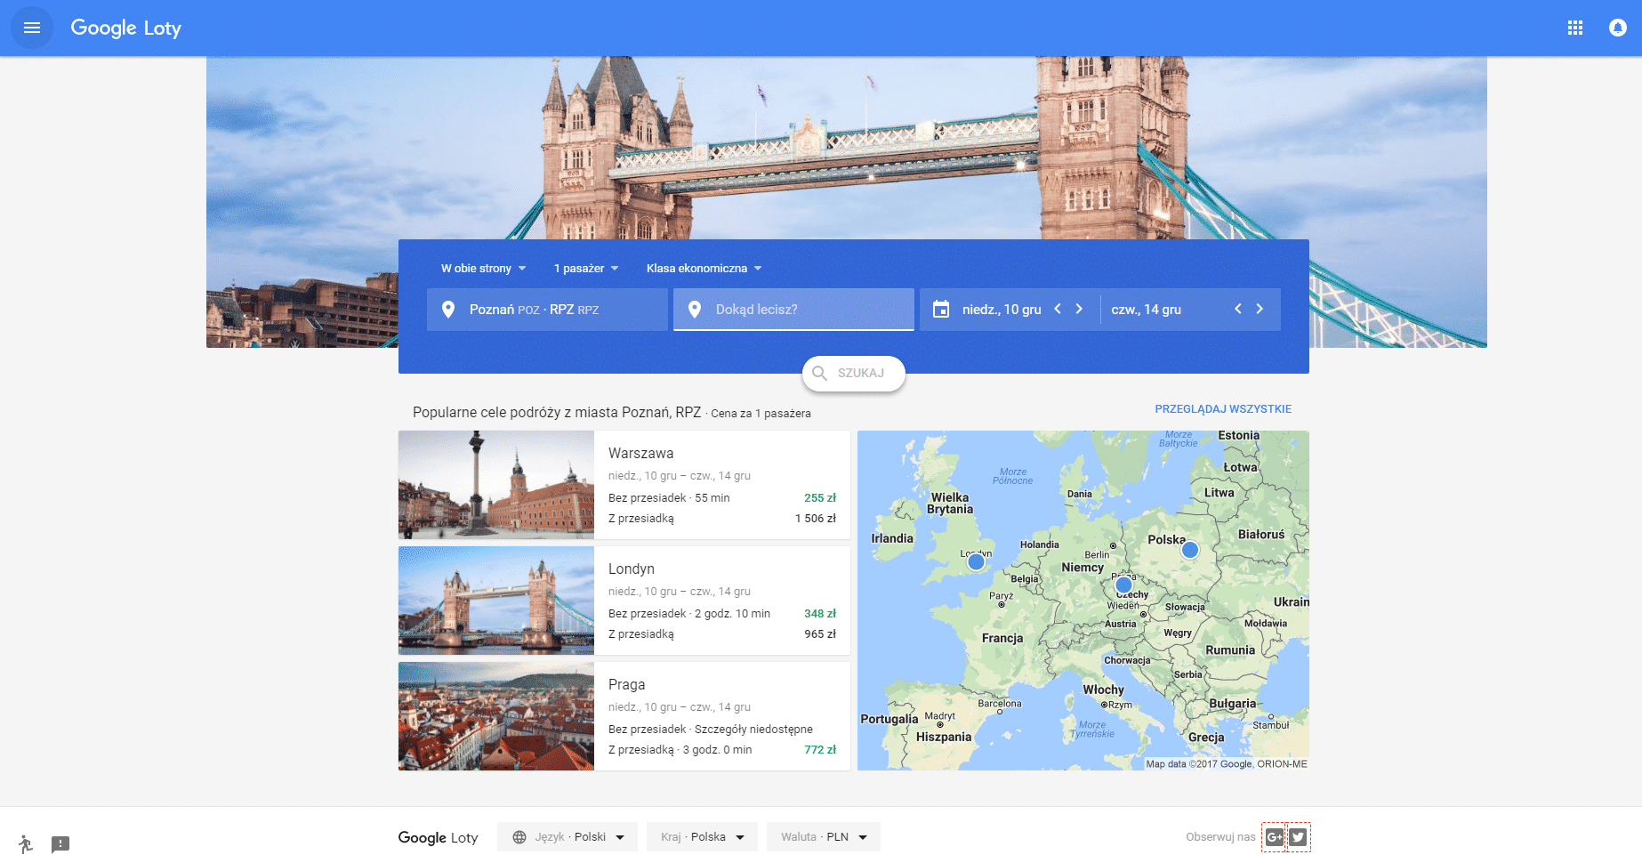Viewport: 1642px width, 863px height.
Task: Click Warszawa nonstop price 255 zł
Action: pos(820,498)
